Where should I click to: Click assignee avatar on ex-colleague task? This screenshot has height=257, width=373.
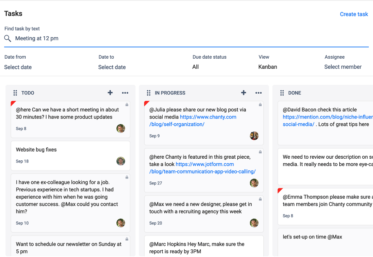(121, 223)
